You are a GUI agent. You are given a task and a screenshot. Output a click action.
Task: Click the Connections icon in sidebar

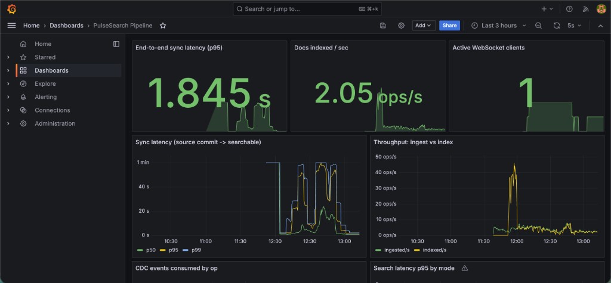pyautogui.click(x=23, y=110)
